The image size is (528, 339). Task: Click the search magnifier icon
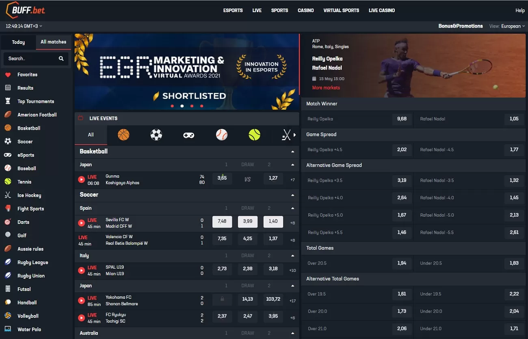pos(61,59)
